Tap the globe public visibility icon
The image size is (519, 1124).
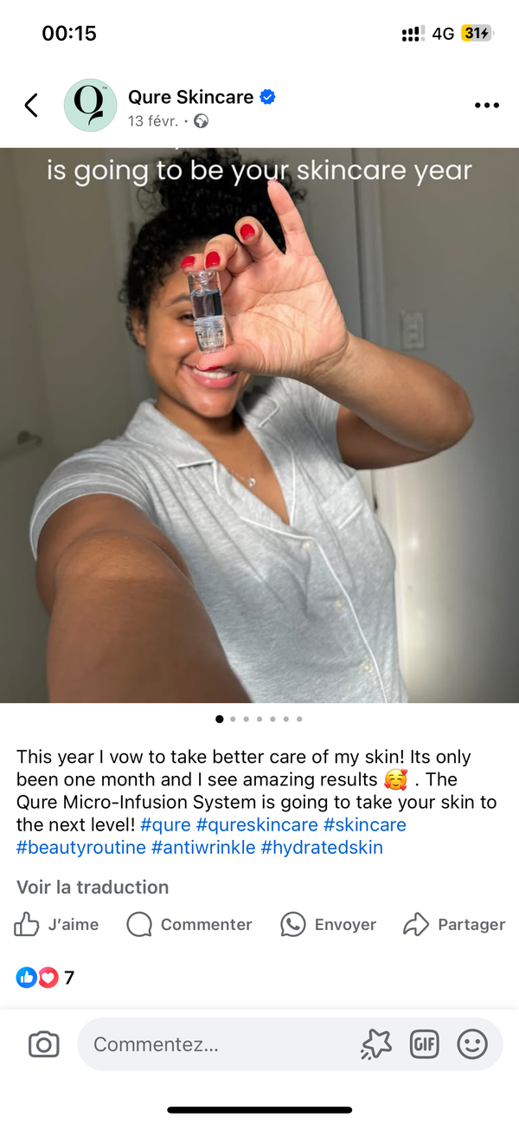[x=201, y=121]
